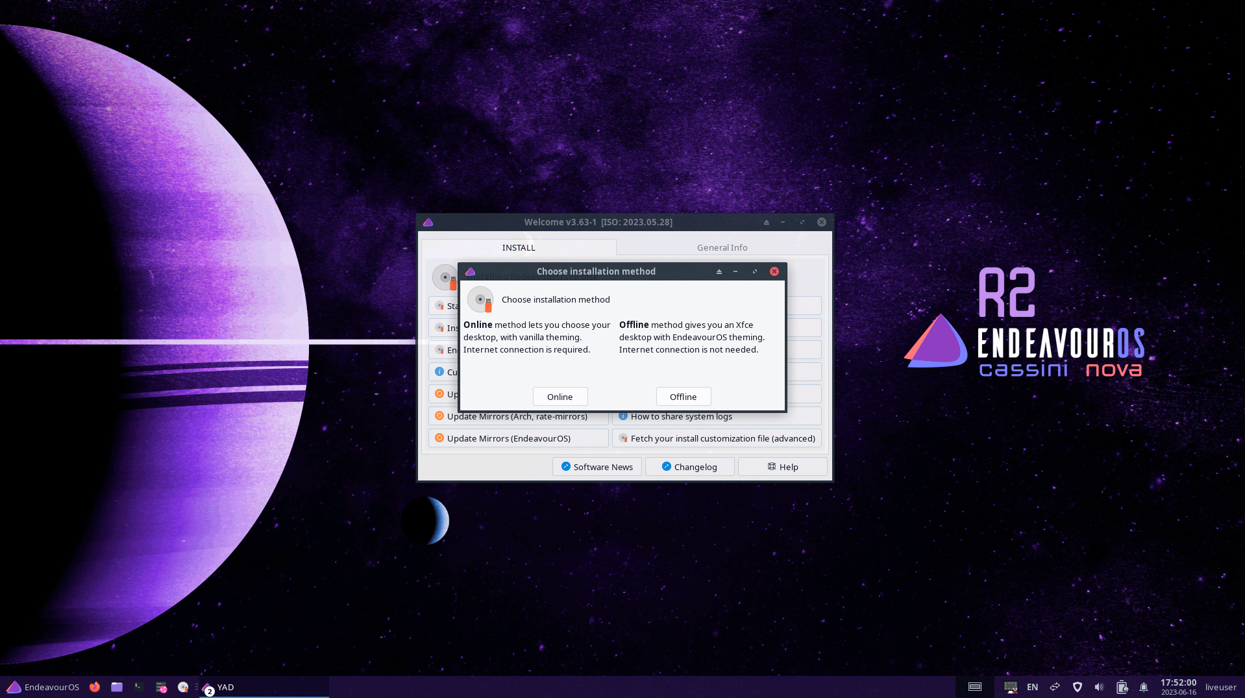Minimize the Welcome window
1245x698 pixels.
(783, 222)
